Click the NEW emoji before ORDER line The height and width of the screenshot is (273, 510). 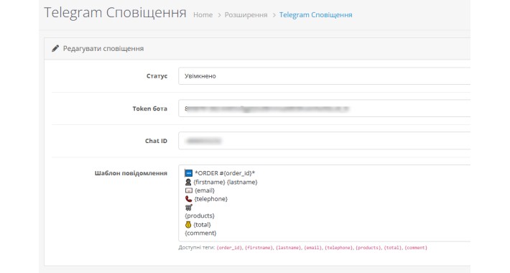pos(189,173)
